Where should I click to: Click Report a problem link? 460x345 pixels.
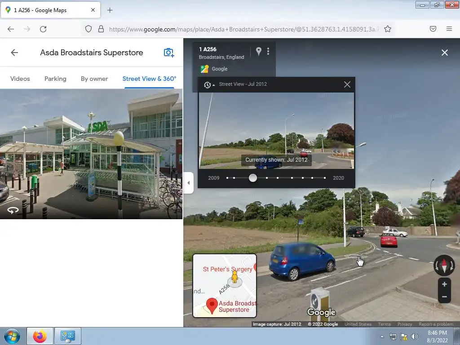[x=436, y=324]
